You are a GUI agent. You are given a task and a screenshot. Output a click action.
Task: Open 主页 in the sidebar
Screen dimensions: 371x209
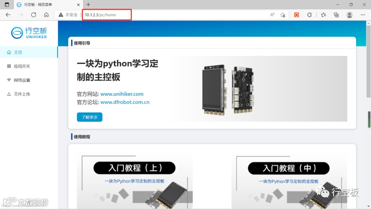tap(29, 52)
